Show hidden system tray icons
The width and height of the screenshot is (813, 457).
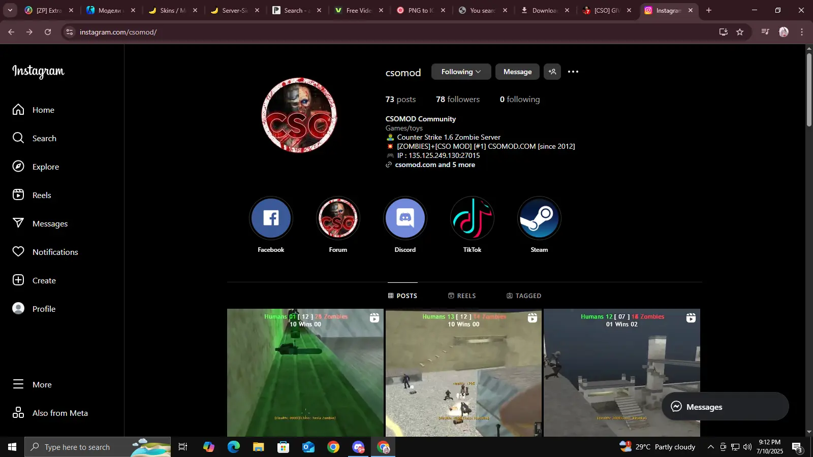coord(711,447)
